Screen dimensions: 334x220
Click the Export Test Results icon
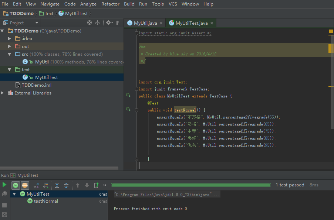pyautogui.click(x=96, y=185)
